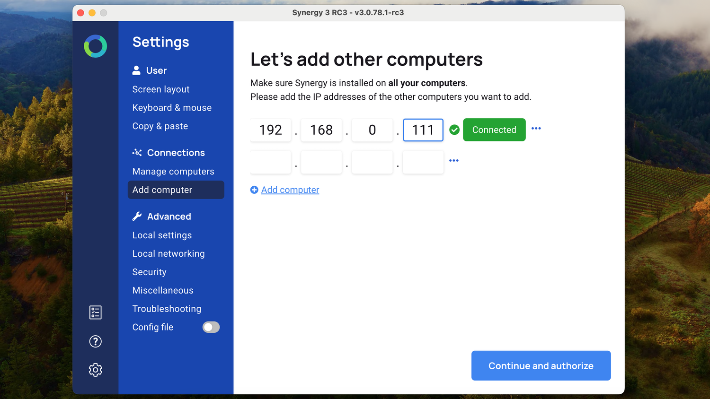This screenshot has height=399, width=710.
Task: Open Local networking settings
Action: pyautogui.click(x=169, y=254)
